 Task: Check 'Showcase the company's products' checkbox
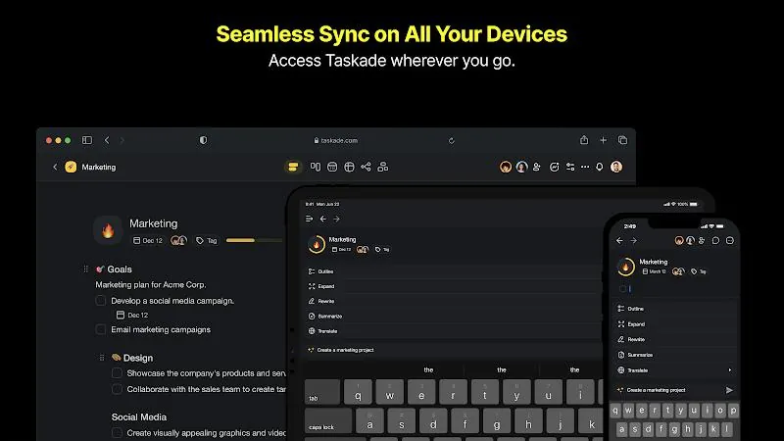pos(117,373)
